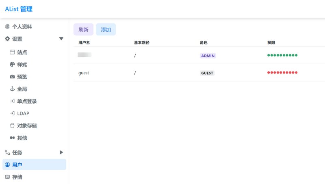Click the 权限 column header
This screenshot has width=325, height=184.
[x=271, y=43]
